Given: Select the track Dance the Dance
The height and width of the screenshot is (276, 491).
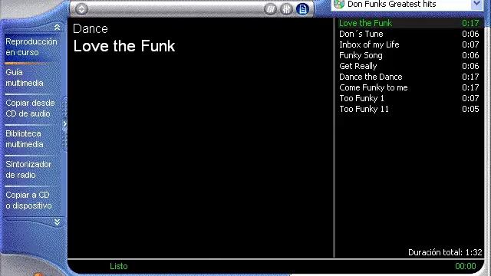Looking at the screenshot, I should [x=409, y=77].
